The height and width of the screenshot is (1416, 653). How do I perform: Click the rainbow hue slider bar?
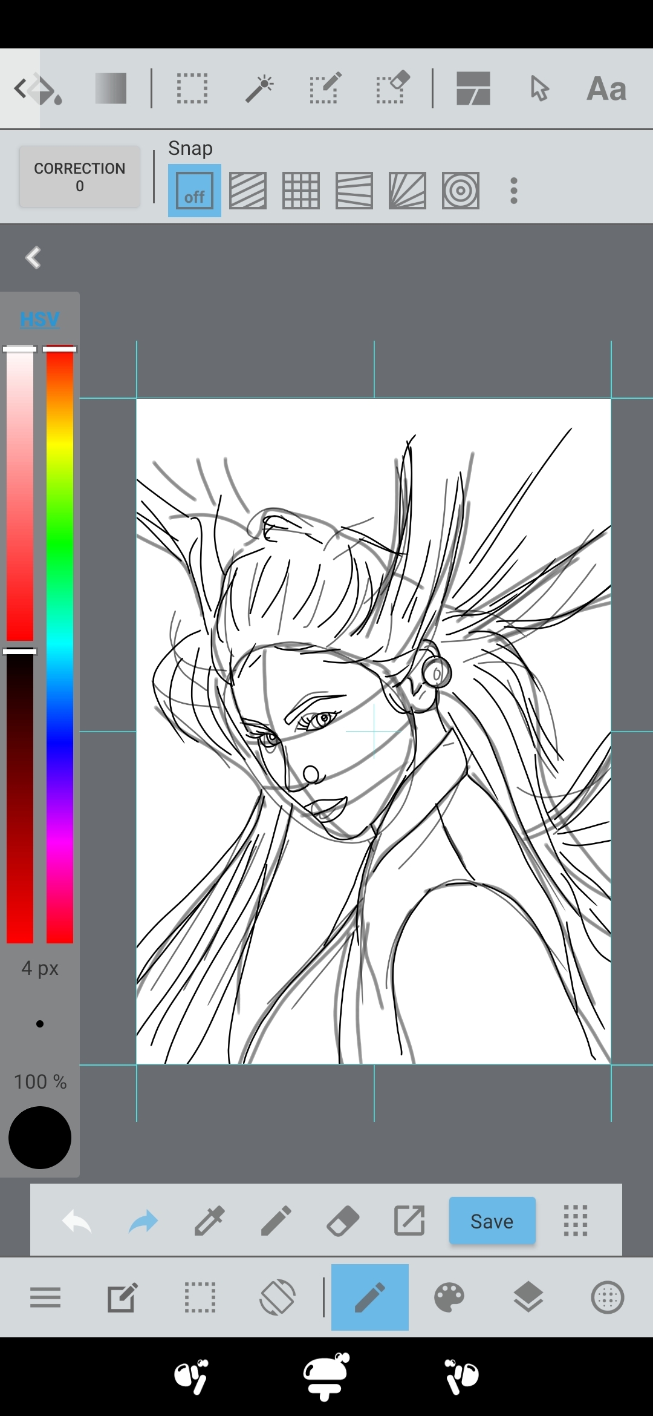click(60, 645)
